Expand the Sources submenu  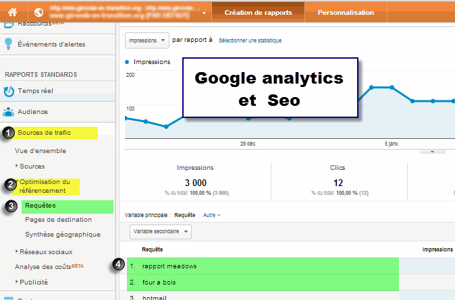pos(32,167)
